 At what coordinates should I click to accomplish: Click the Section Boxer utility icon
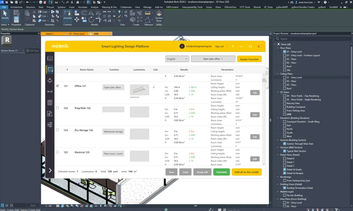[x=159, y=16]
